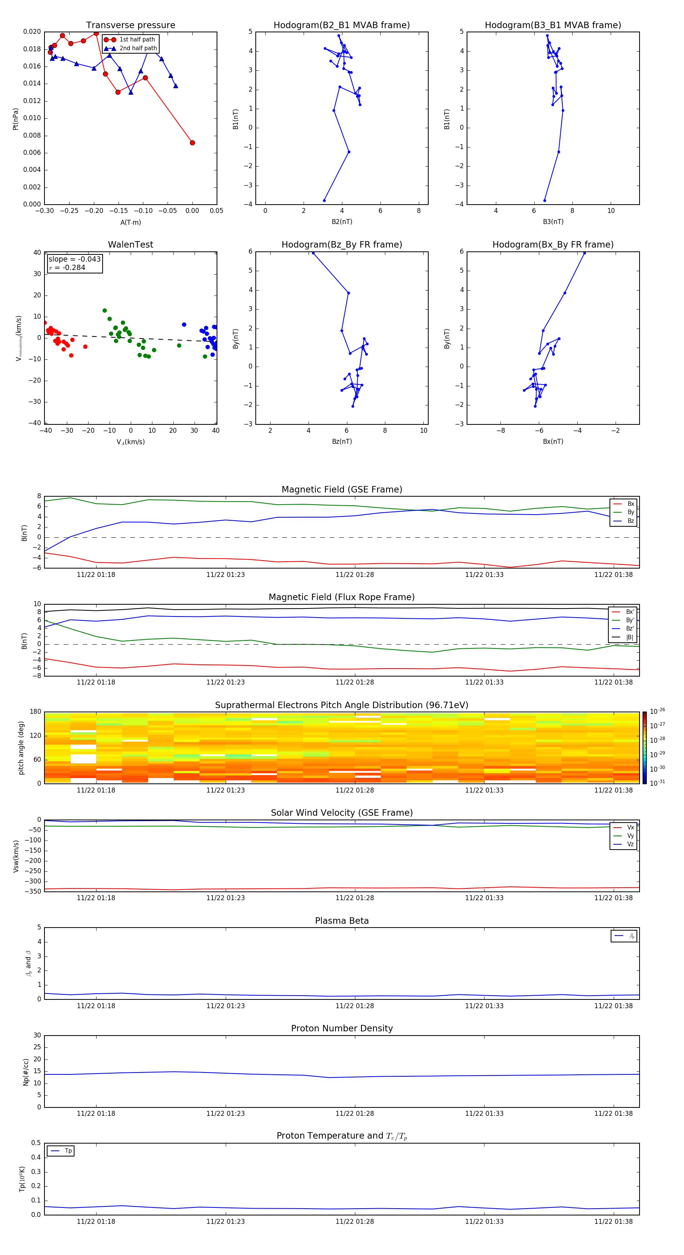Click the Bx legend entry in GSE magnetic field

[624, 504]
